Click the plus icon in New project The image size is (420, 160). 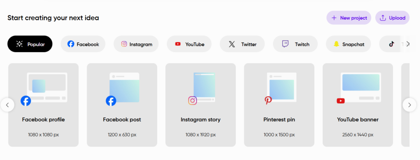pos(334,18)
